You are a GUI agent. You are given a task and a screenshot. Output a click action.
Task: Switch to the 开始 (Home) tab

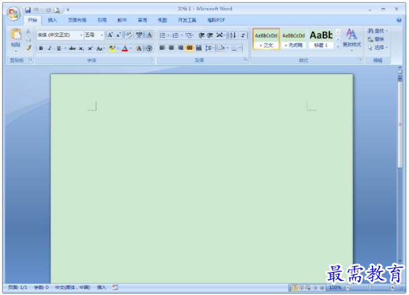coord(32,20)
